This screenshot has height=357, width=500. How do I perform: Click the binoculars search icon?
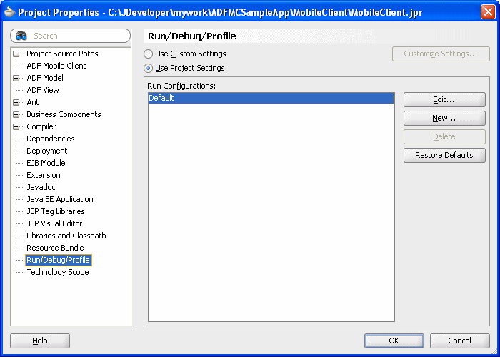click(21, 36)
